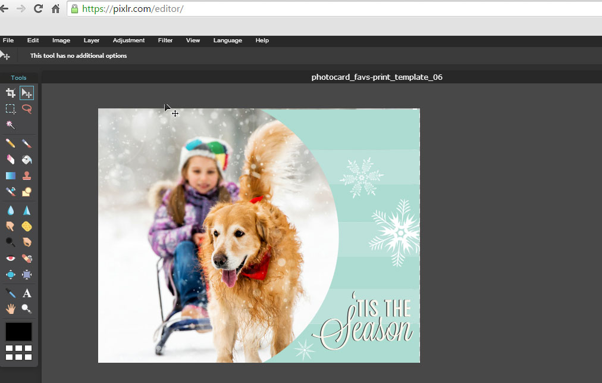Select the Pencil tool
602x383 pixels.
11,144
